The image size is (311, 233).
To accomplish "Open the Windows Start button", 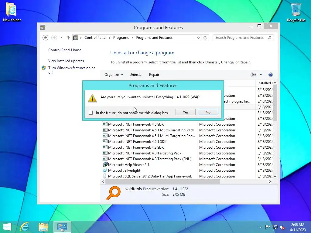I will 7,227.
